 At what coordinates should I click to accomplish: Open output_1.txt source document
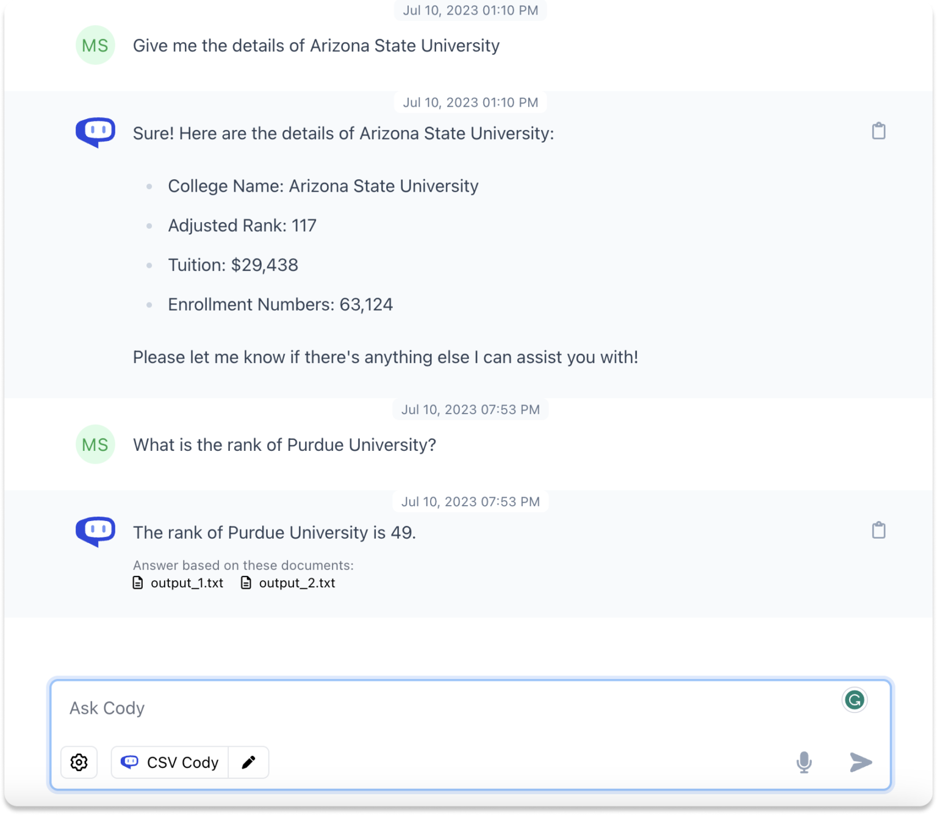(179, 583)
